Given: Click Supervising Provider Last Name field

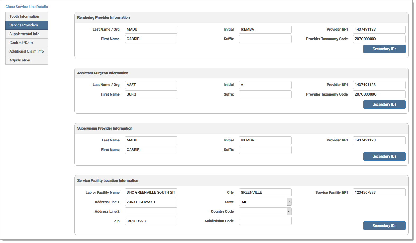Looking at the screenshot, I should pos(151,140).
